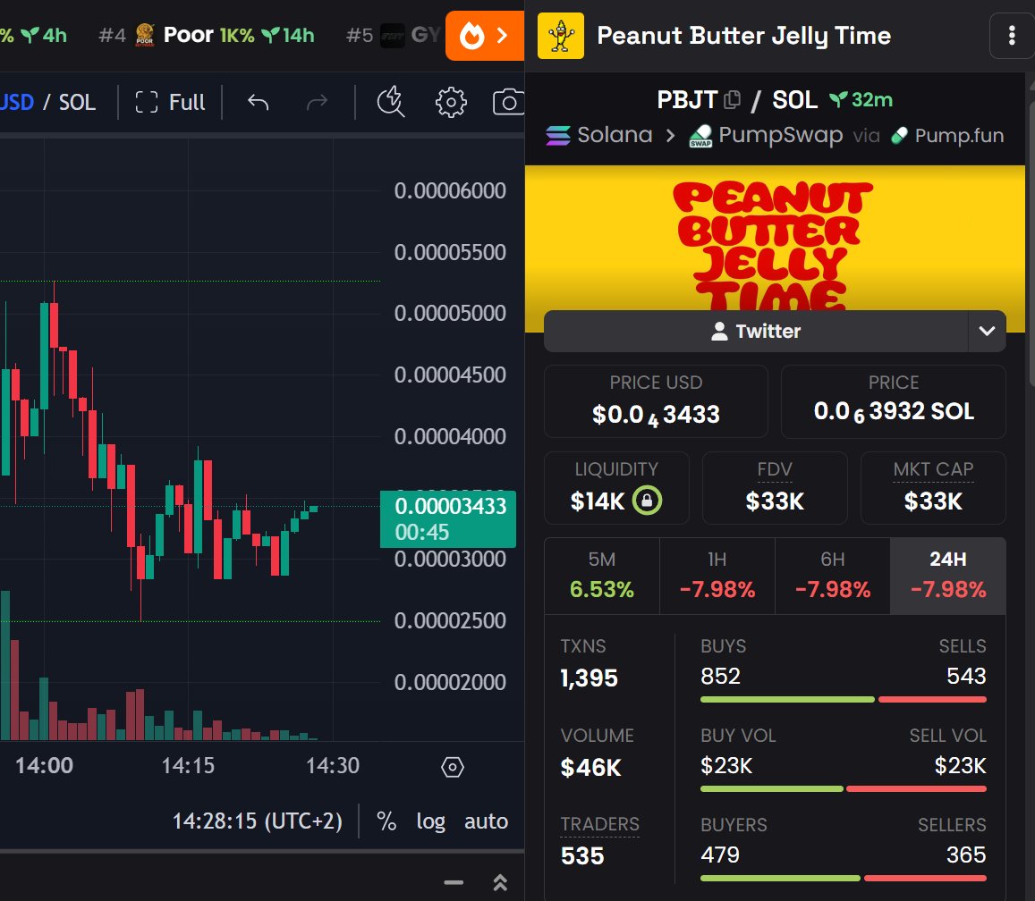Select the 1H stats tab

[x=717, y=576]
